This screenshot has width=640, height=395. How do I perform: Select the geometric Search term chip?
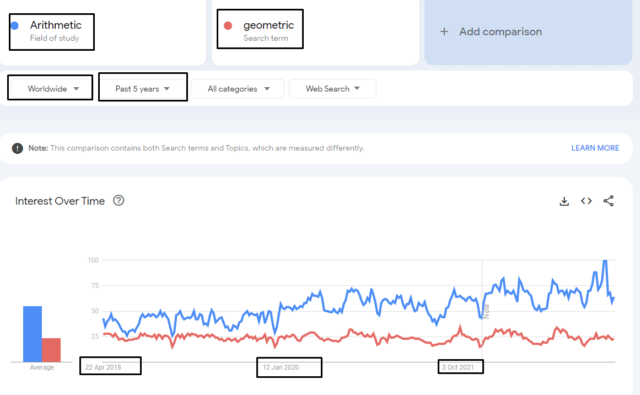[260, 29]
